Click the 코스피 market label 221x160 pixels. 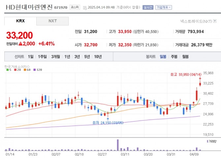point(75,7)
